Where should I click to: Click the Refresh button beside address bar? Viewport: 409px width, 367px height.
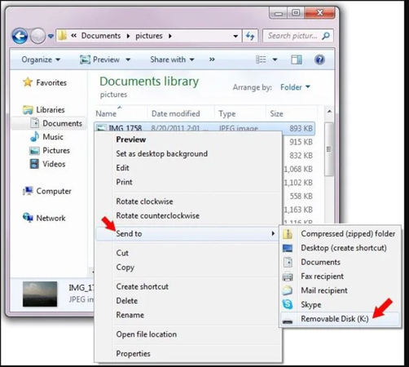(x=250, y=36)
